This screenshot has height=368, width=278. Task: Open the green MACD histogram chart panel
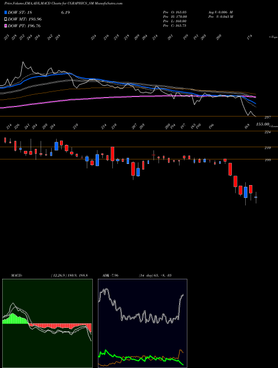47,323
